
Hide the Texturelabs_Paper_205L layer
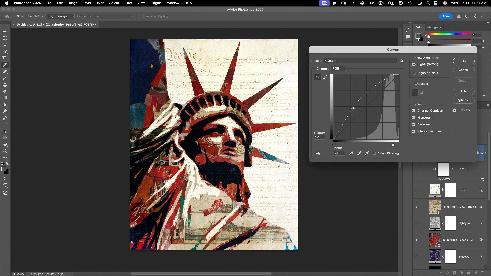(417, 240)
